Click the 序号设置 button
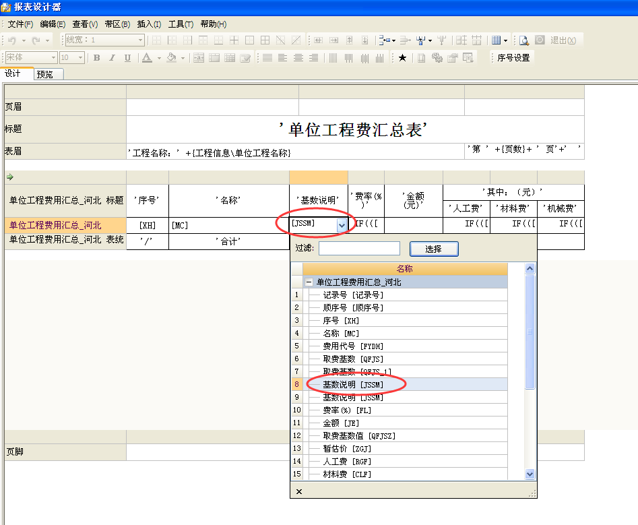Image resolution: width=638 pixels, height=525 pixels. coord(513,58)
